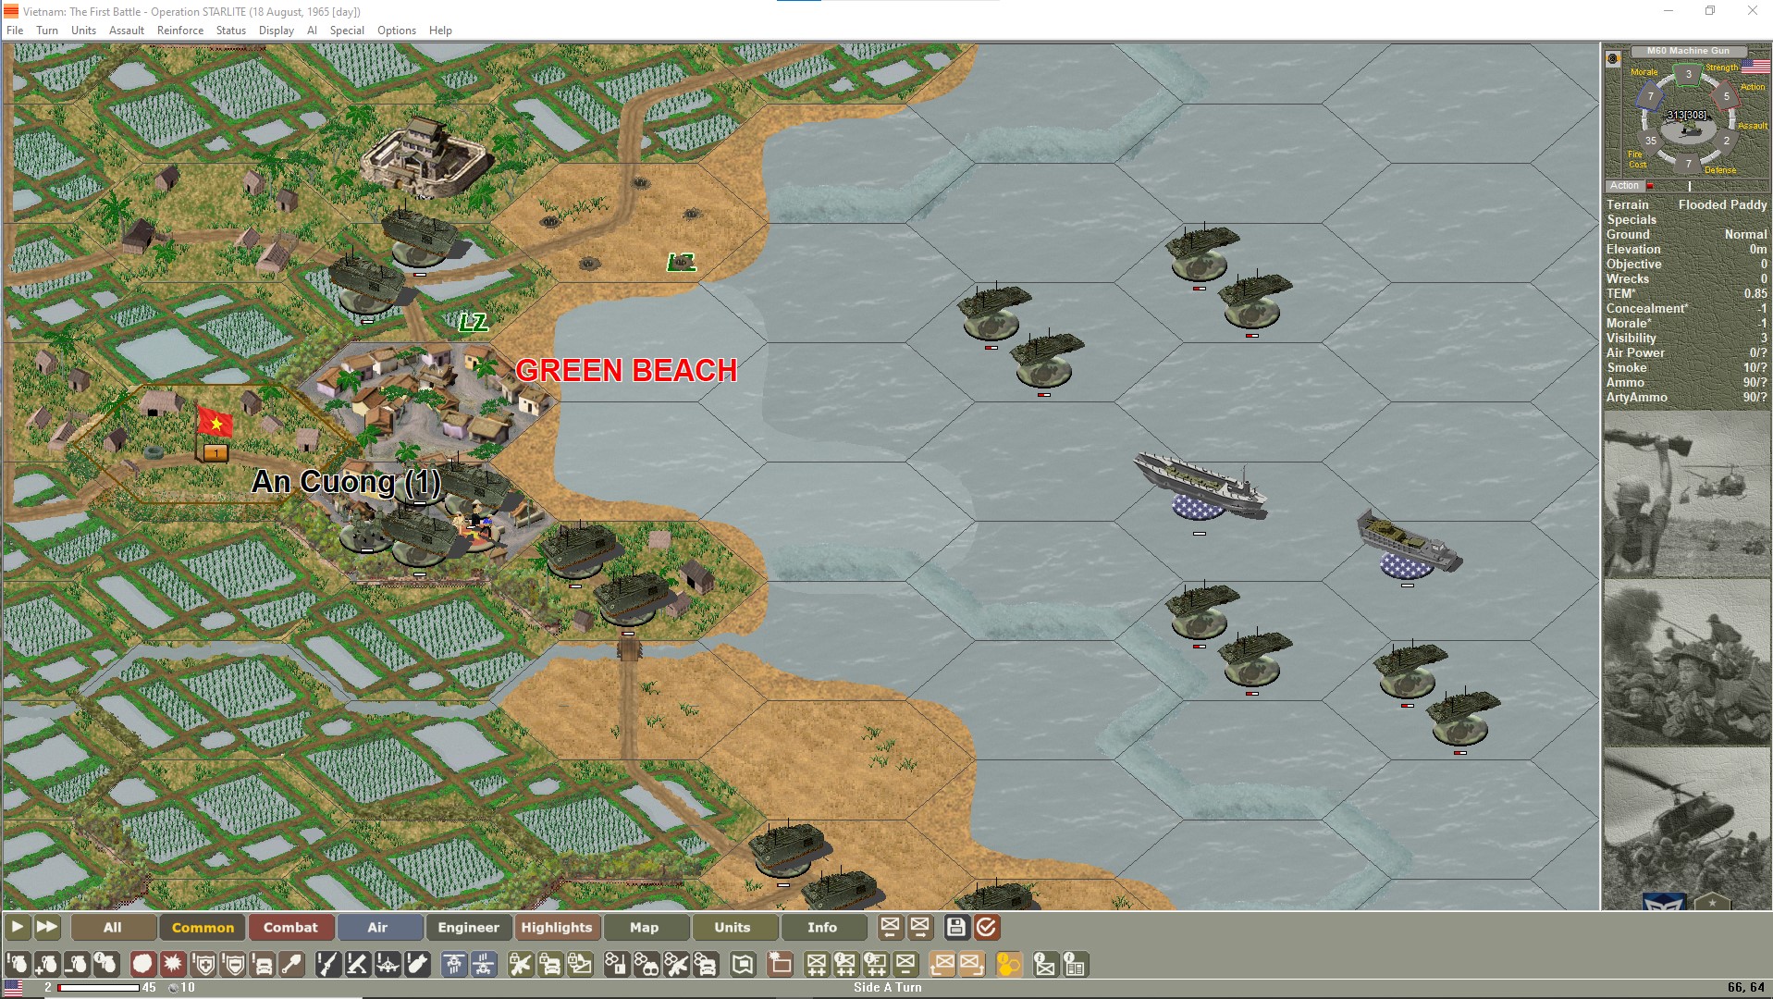This screenshot has width=1773, height=999.
Task: Click the previous unit icon with left arrow
Action: pos(890,927)
